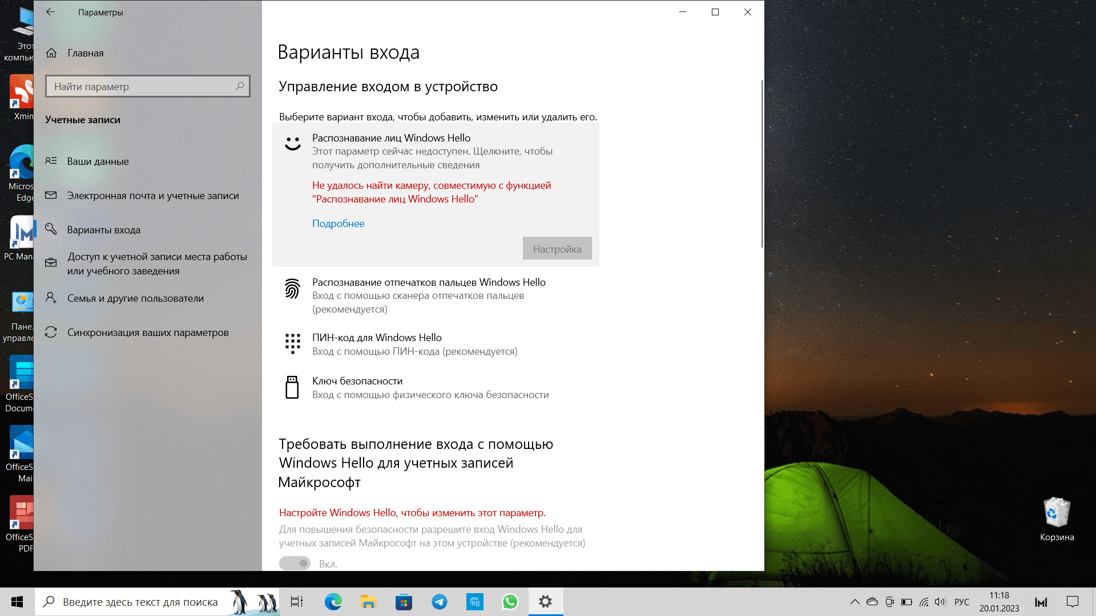Toggle the Windows Hello requirement switch
The width and height of the screenshot is (1096, 616).
pos(295,564)
